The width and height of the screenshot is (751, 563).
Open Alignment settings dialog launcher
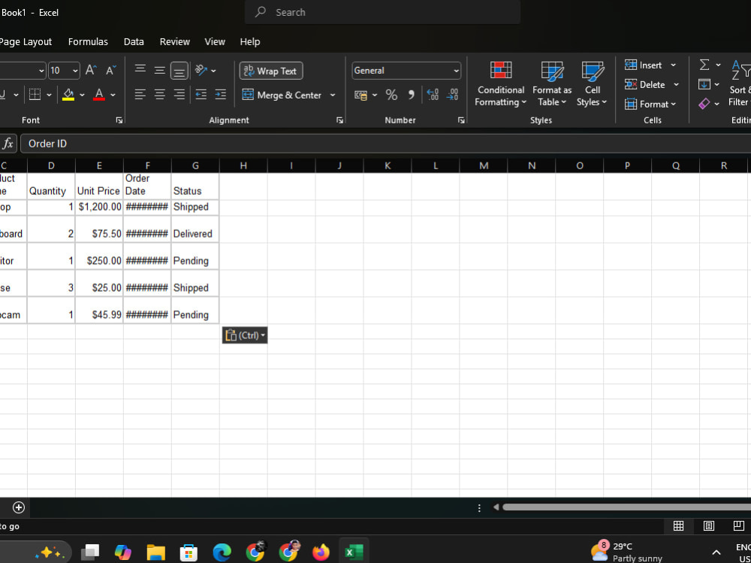[339, 120]
